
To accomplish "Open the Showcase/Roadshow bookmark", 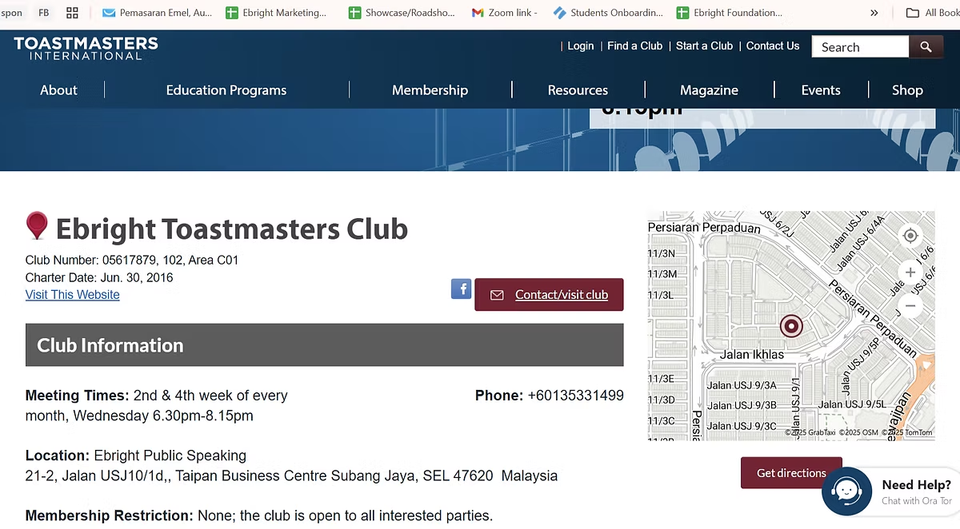I will 400,13.
